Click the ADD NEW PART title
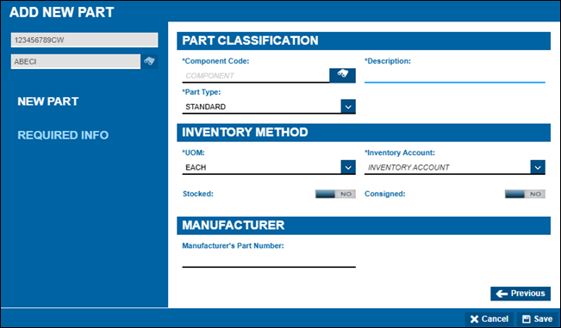The width and height of the screenshot is (561, 328). pos(61,12)
